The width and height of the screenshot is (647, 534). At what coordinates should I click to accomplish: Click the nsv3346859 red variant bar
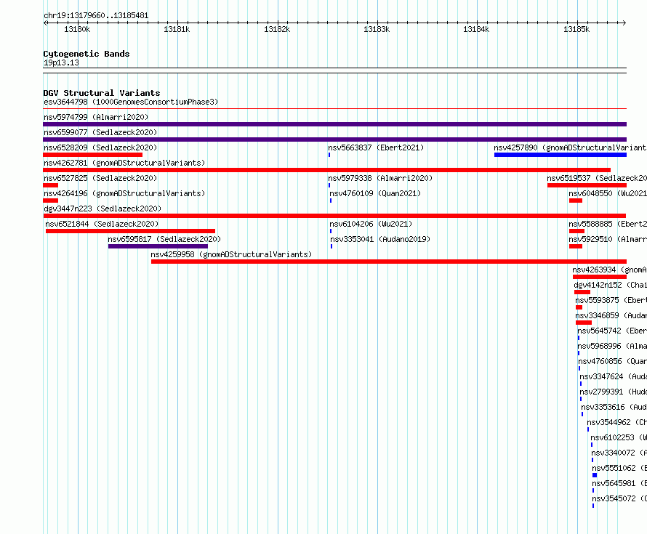click(584, 323)
